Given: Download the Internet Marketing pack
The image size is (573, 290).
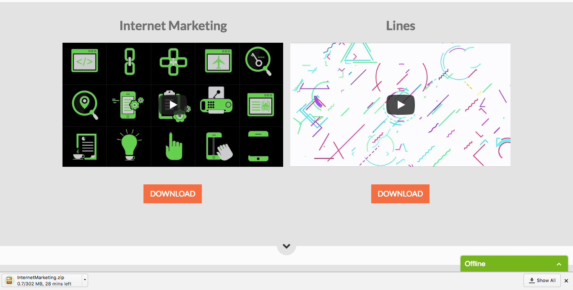Looking at the screenshot, I should tap(172, 194).
